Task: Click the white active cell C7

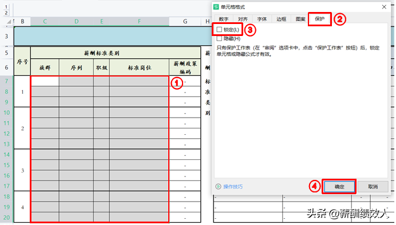Action: [x=45, y=81]
